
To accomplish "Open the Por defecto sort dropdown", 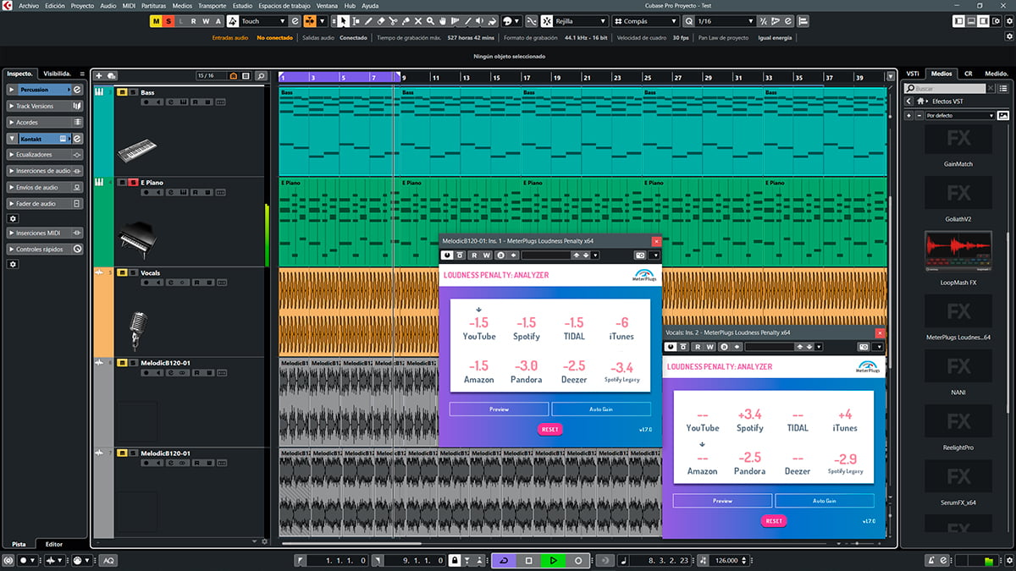I will tap(959, 115).
